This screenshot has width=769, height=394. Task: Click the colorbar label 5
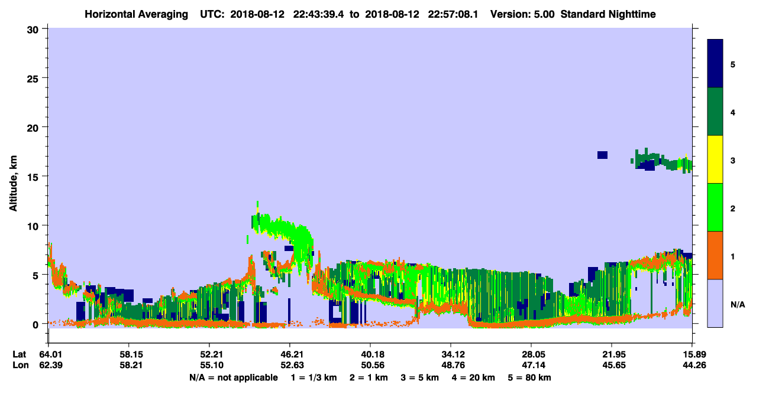tap(732, 64)
